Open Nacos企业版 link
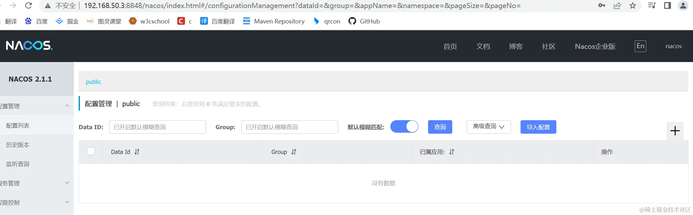 [x=595, y=46]
